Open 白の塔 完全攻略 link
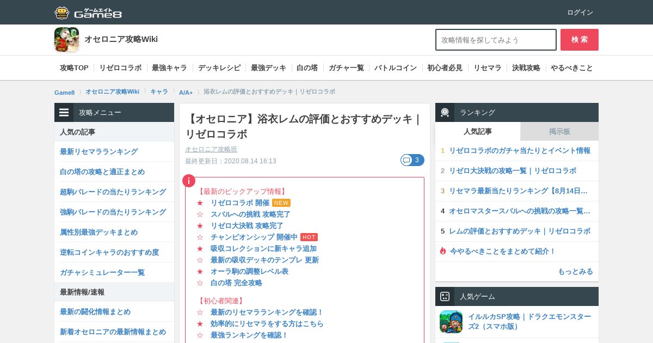Viewport: 653px width, 343px height. (x=236, y=283)
